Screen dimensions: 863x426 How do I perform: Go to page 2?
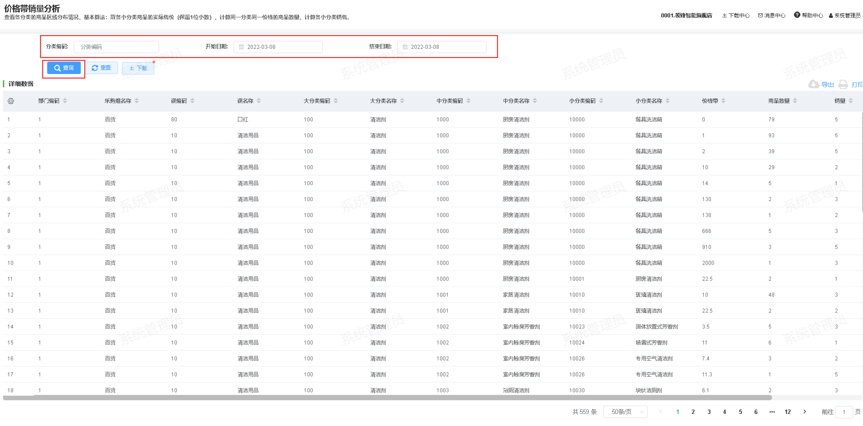pyautogui.click(x=693, y=412)
